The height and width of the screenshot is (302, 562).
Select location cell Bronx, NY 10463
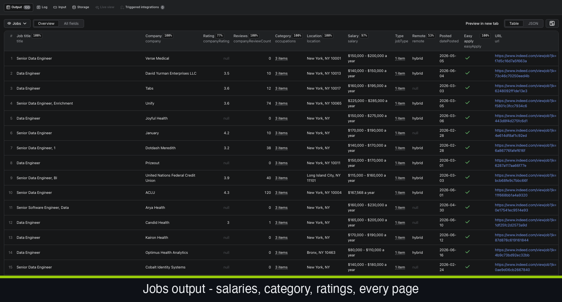(x=321, y=252)
